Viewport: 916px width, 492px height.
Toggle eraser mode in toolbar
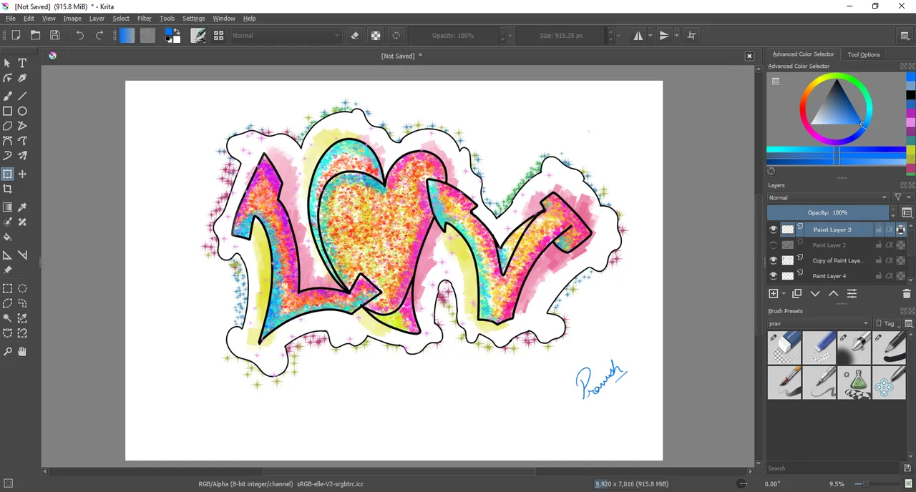coord(355,35)
